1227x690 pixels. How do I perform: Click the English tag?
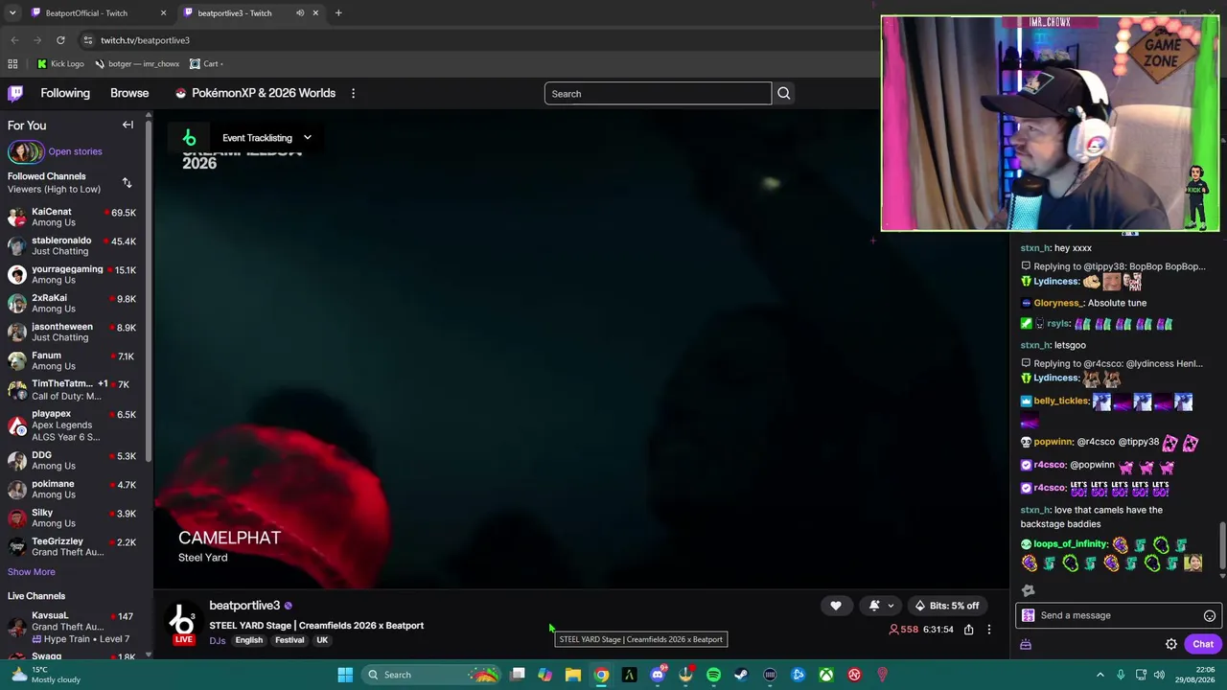[249, 640]
